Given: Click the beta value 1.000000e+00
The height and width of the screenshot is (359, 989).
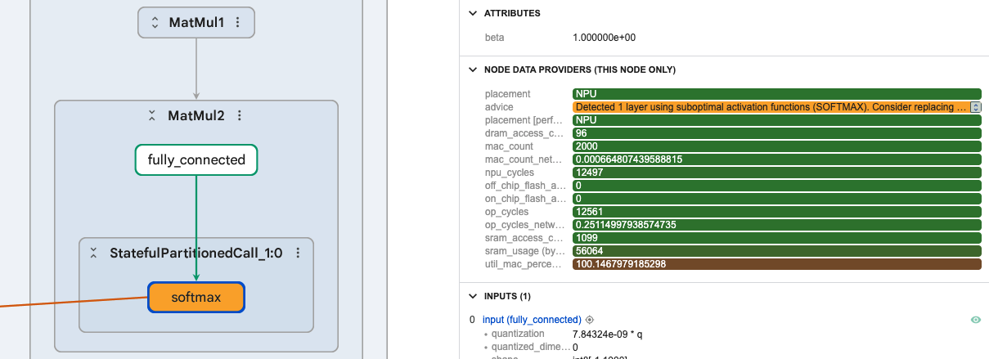Looking at the screenshot, I should pyautogui.click(x=605, y=38).
